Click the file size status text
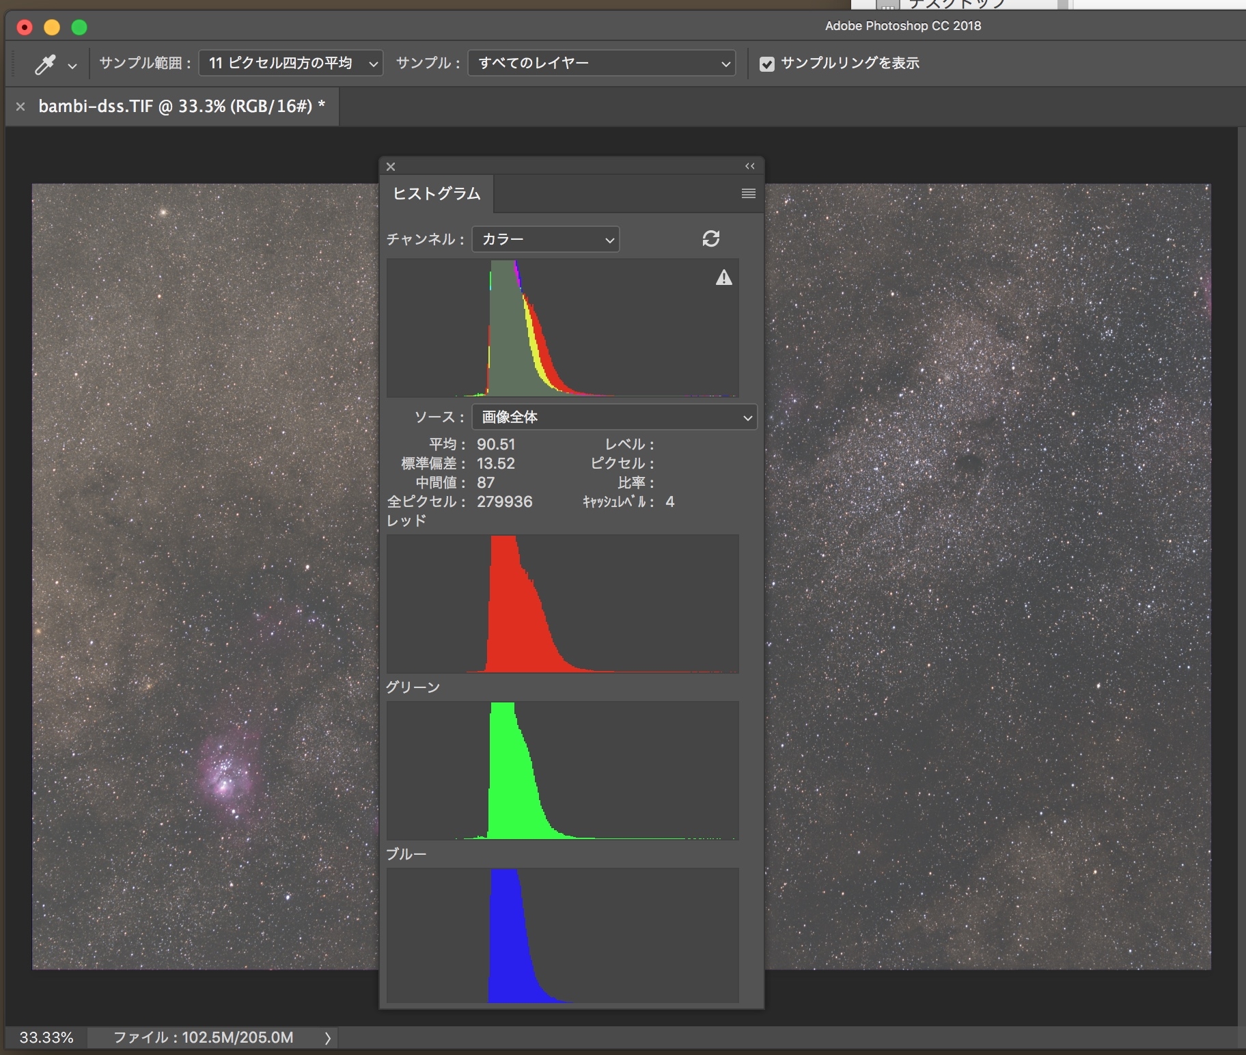This screenshot has height=1055, width=1246. click(203, 1037)
